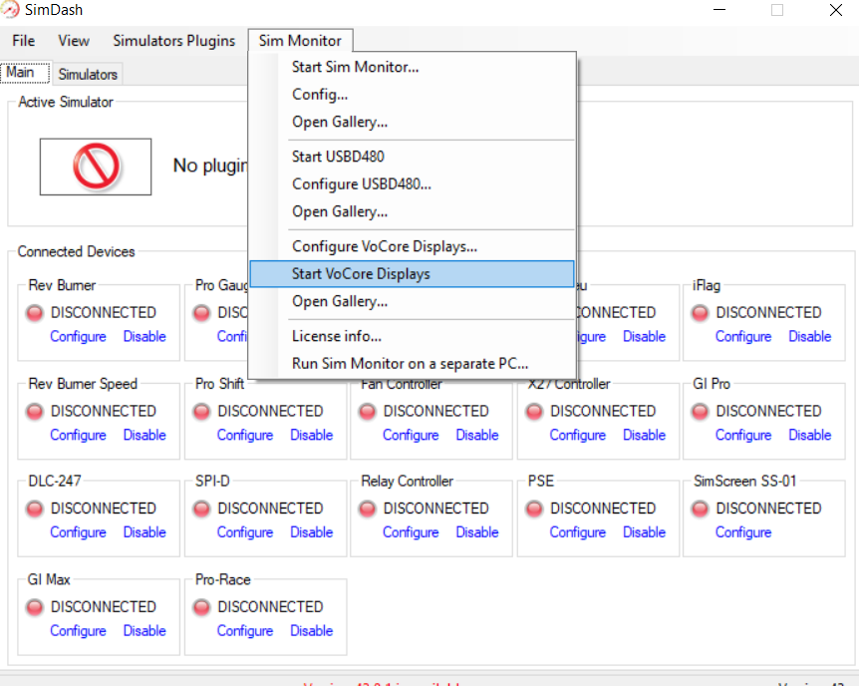Click the Pro-Race red status indicator
This screenshot has height=686, width=859.
point(202,607)
